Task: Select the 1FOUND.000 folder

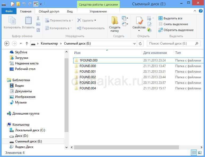Action: [x=138, y=60]
